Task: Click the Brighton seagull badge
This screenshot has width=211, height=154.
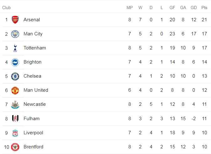Action: (15, 62)
